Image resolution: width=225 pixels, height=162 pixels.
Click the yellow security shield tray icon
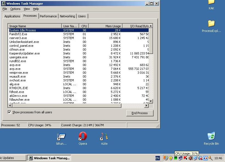[171, 158]
